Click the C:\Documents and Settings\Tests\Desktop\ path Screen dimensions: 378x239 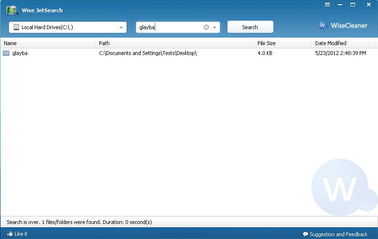(x=148, y=53)
